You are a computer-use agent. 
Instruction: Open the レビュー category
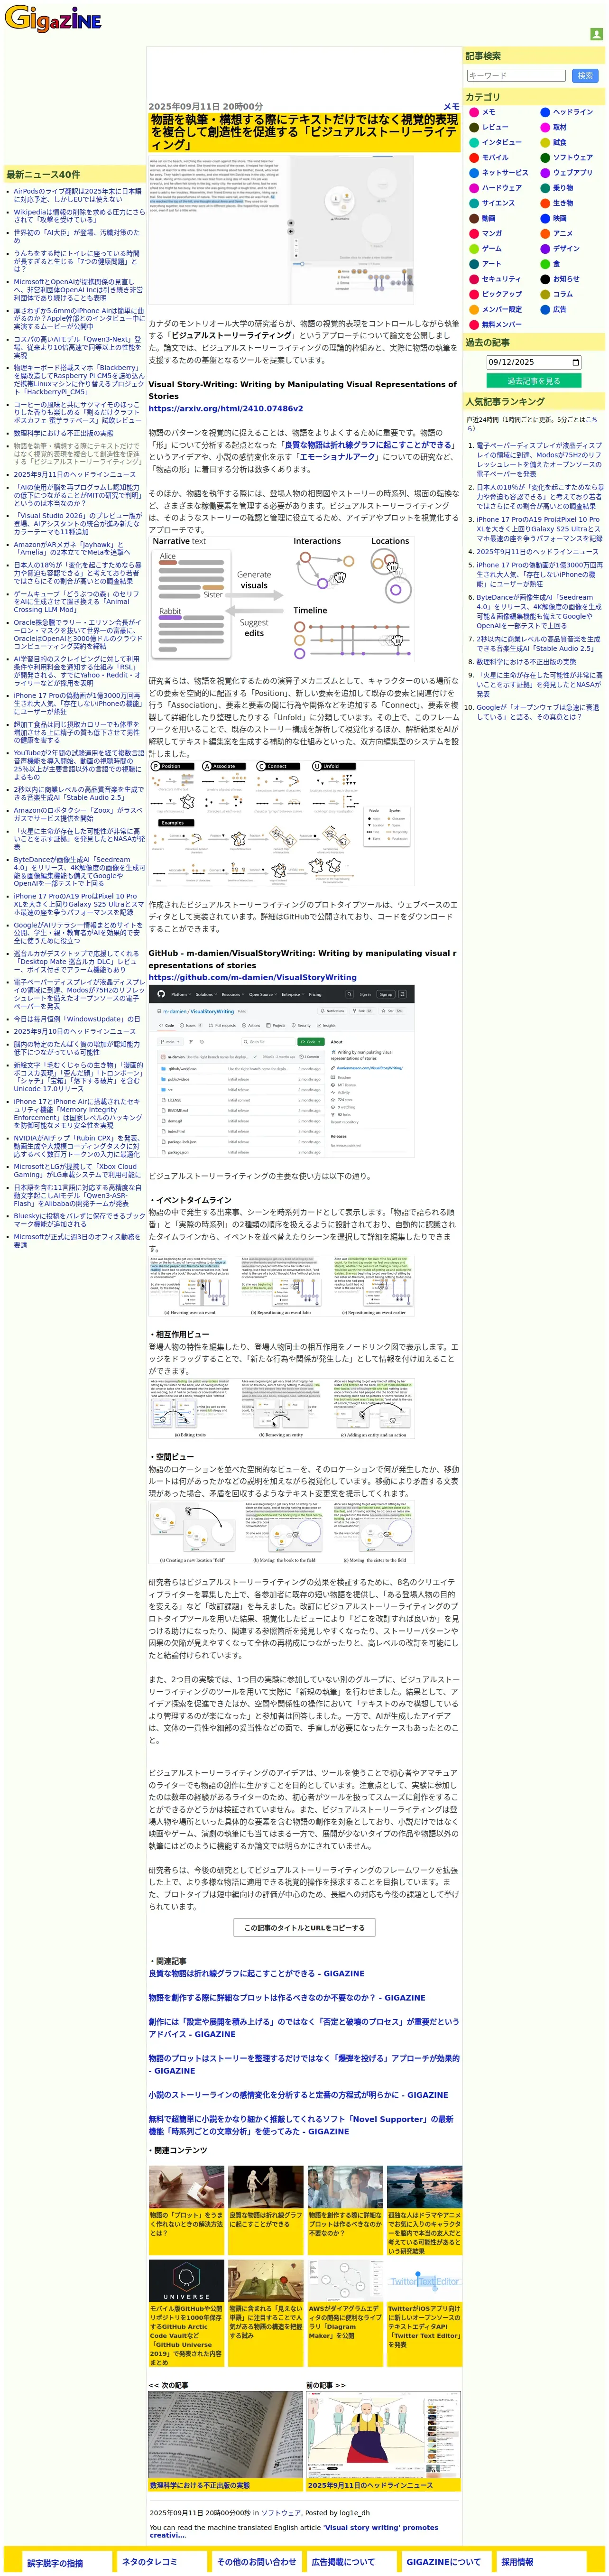coord(495,127)
